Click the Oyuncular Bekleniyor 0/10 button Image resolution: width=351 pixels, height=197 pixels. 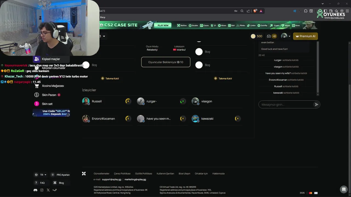click(x=166, y=62)
